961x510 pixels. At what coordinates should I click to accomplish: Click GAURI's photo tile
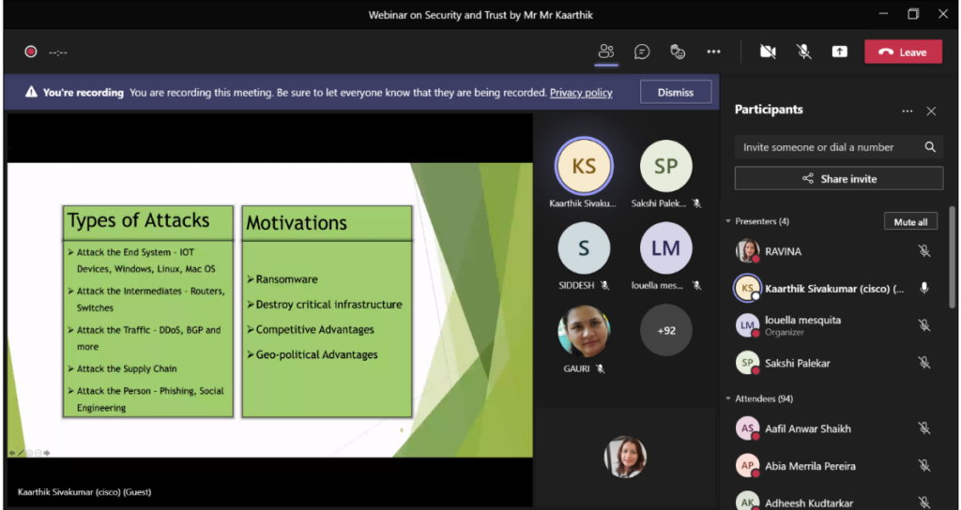584,331
